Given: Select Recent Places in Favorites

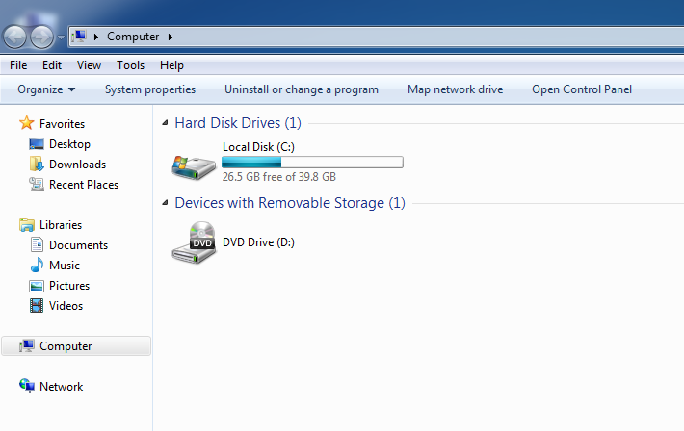Looking at the screenshot, I should [x=84, y=185].
